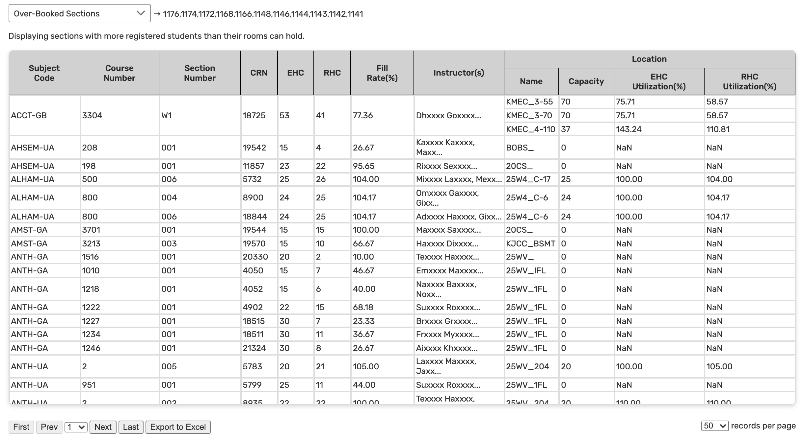The width and height of the screenshot is (802, 439).
Task: Go to the Prev page
Action: [49, 427]
